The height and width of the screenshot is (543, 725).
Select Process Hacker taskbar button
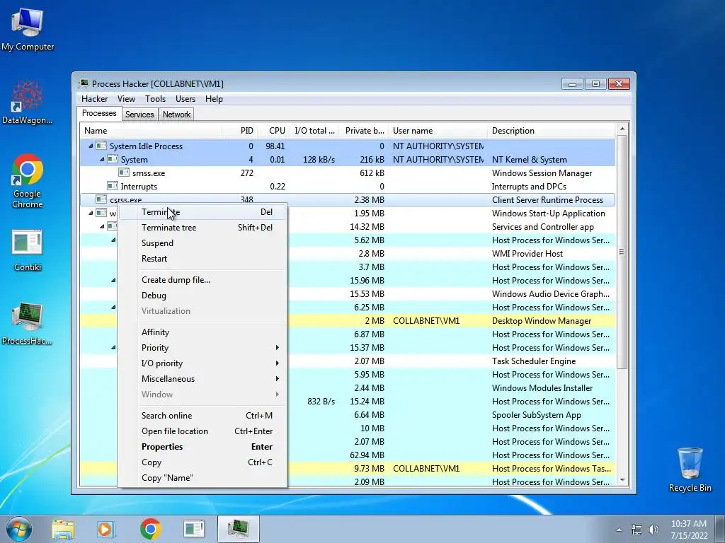[238, 529]
